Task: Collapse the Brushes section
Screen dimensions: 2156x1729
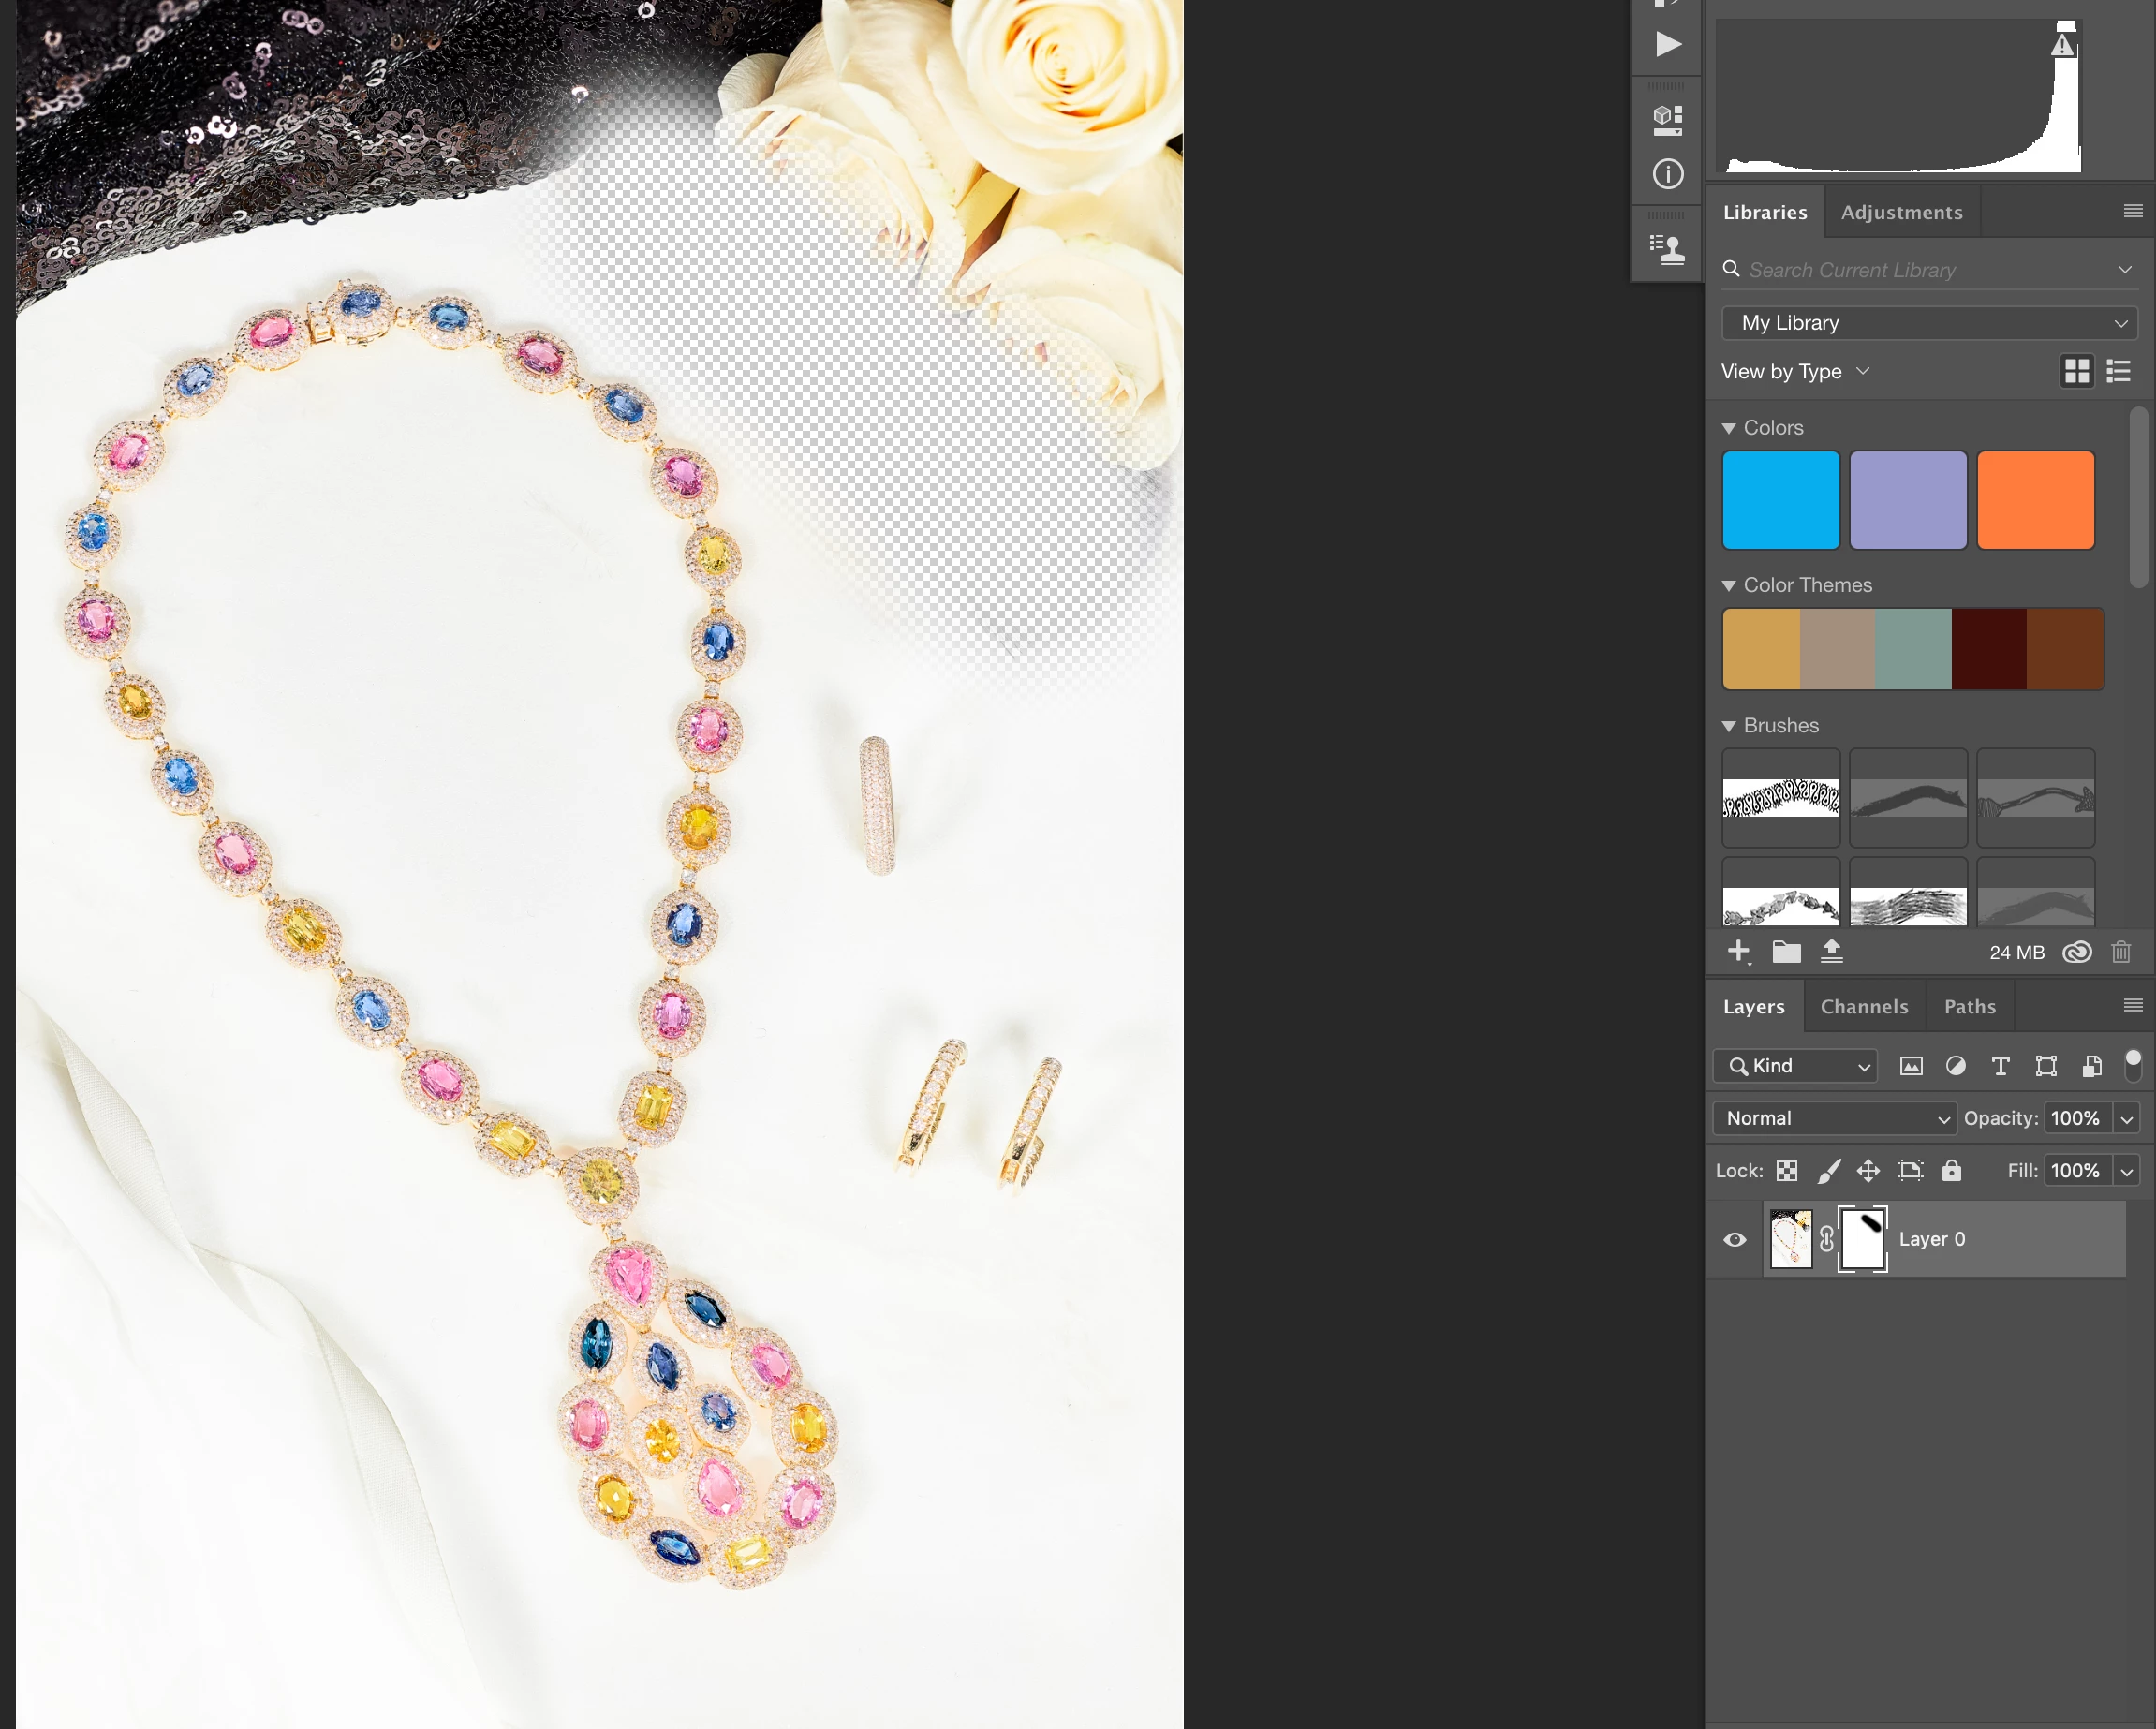Action: [1728, 726]
